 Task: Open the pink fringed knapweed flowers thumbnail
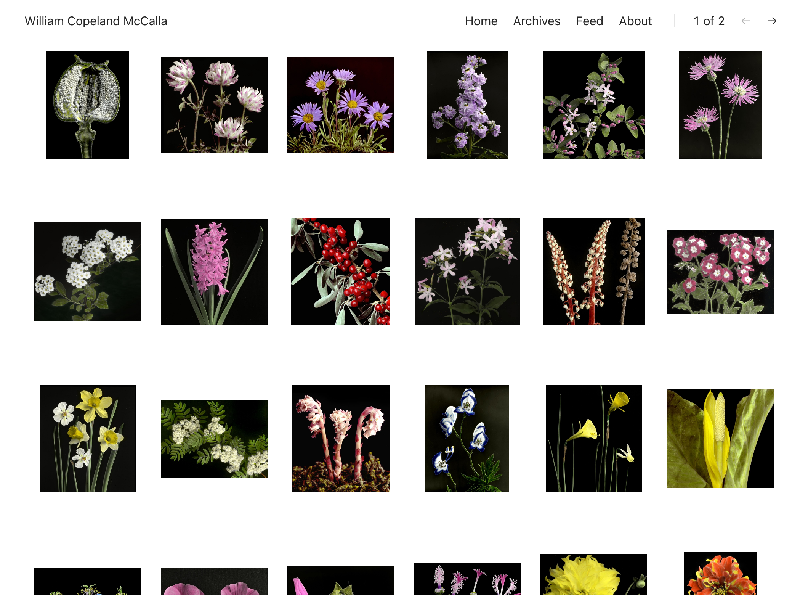click(x=720, y=105)
